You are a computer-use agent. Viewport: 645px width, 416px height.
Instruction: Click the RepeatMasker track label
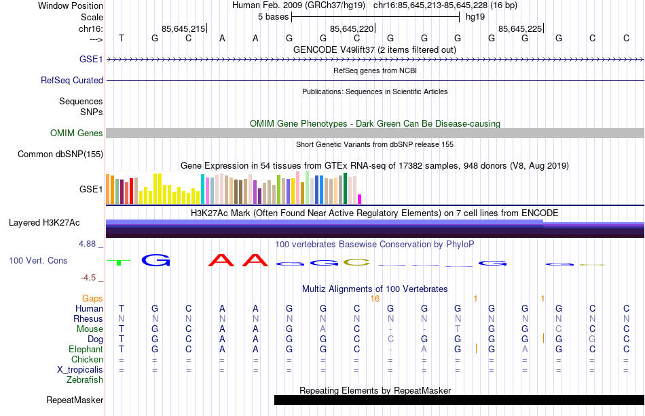75,400
